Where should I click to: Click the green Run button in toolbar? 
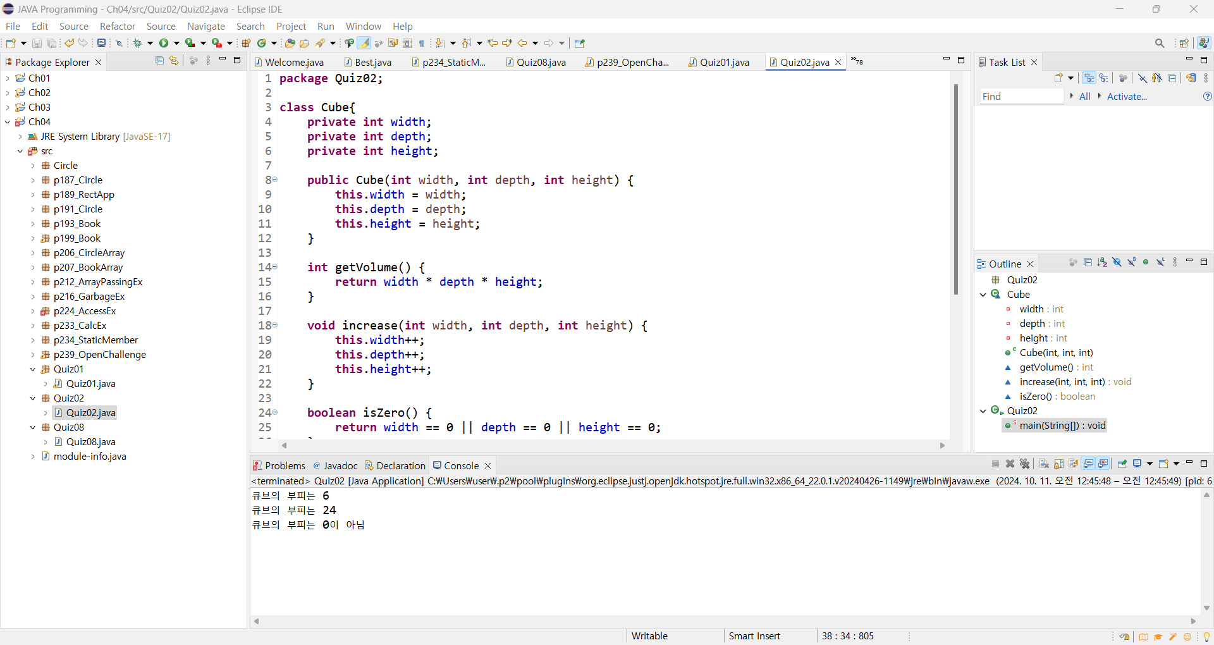click(x=164, y=43)
